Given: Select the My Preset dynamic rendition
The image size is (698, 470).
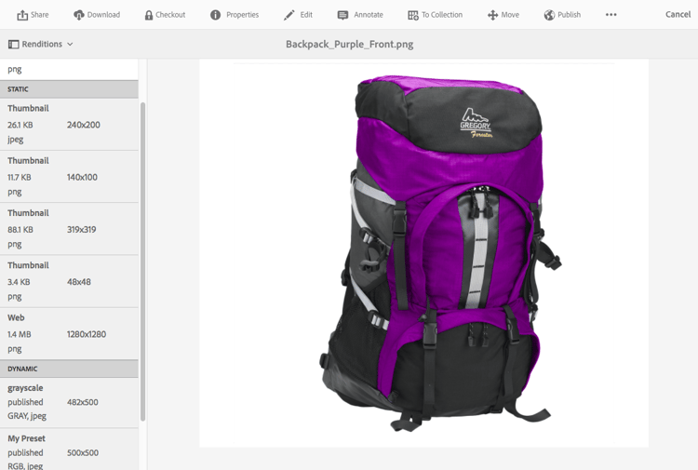Looking at the screenshot, I should [x=69, y=450].
